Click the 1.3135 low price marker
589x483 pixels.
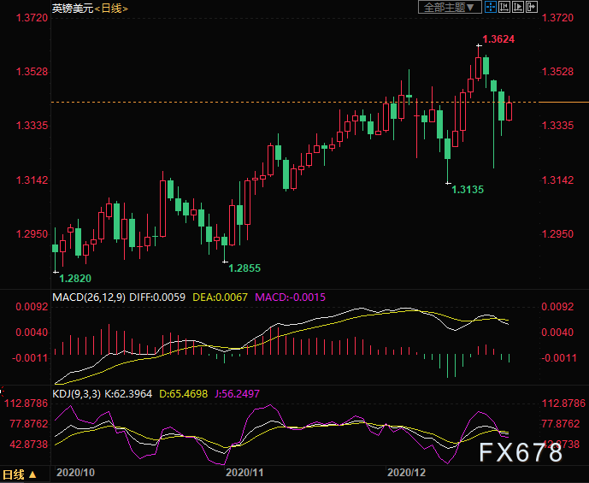(x=468, y=189)
